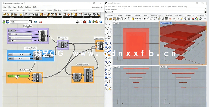Open the 150% zoom dropdown in Grasshopper

pos(27,22)
